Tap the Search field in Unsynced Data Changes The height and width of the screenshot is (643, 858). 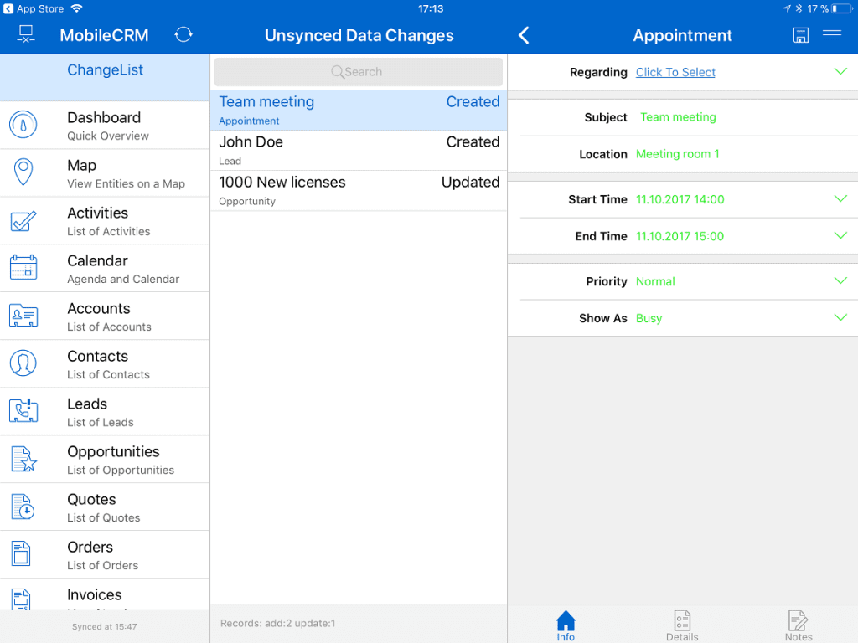point(358,72)
